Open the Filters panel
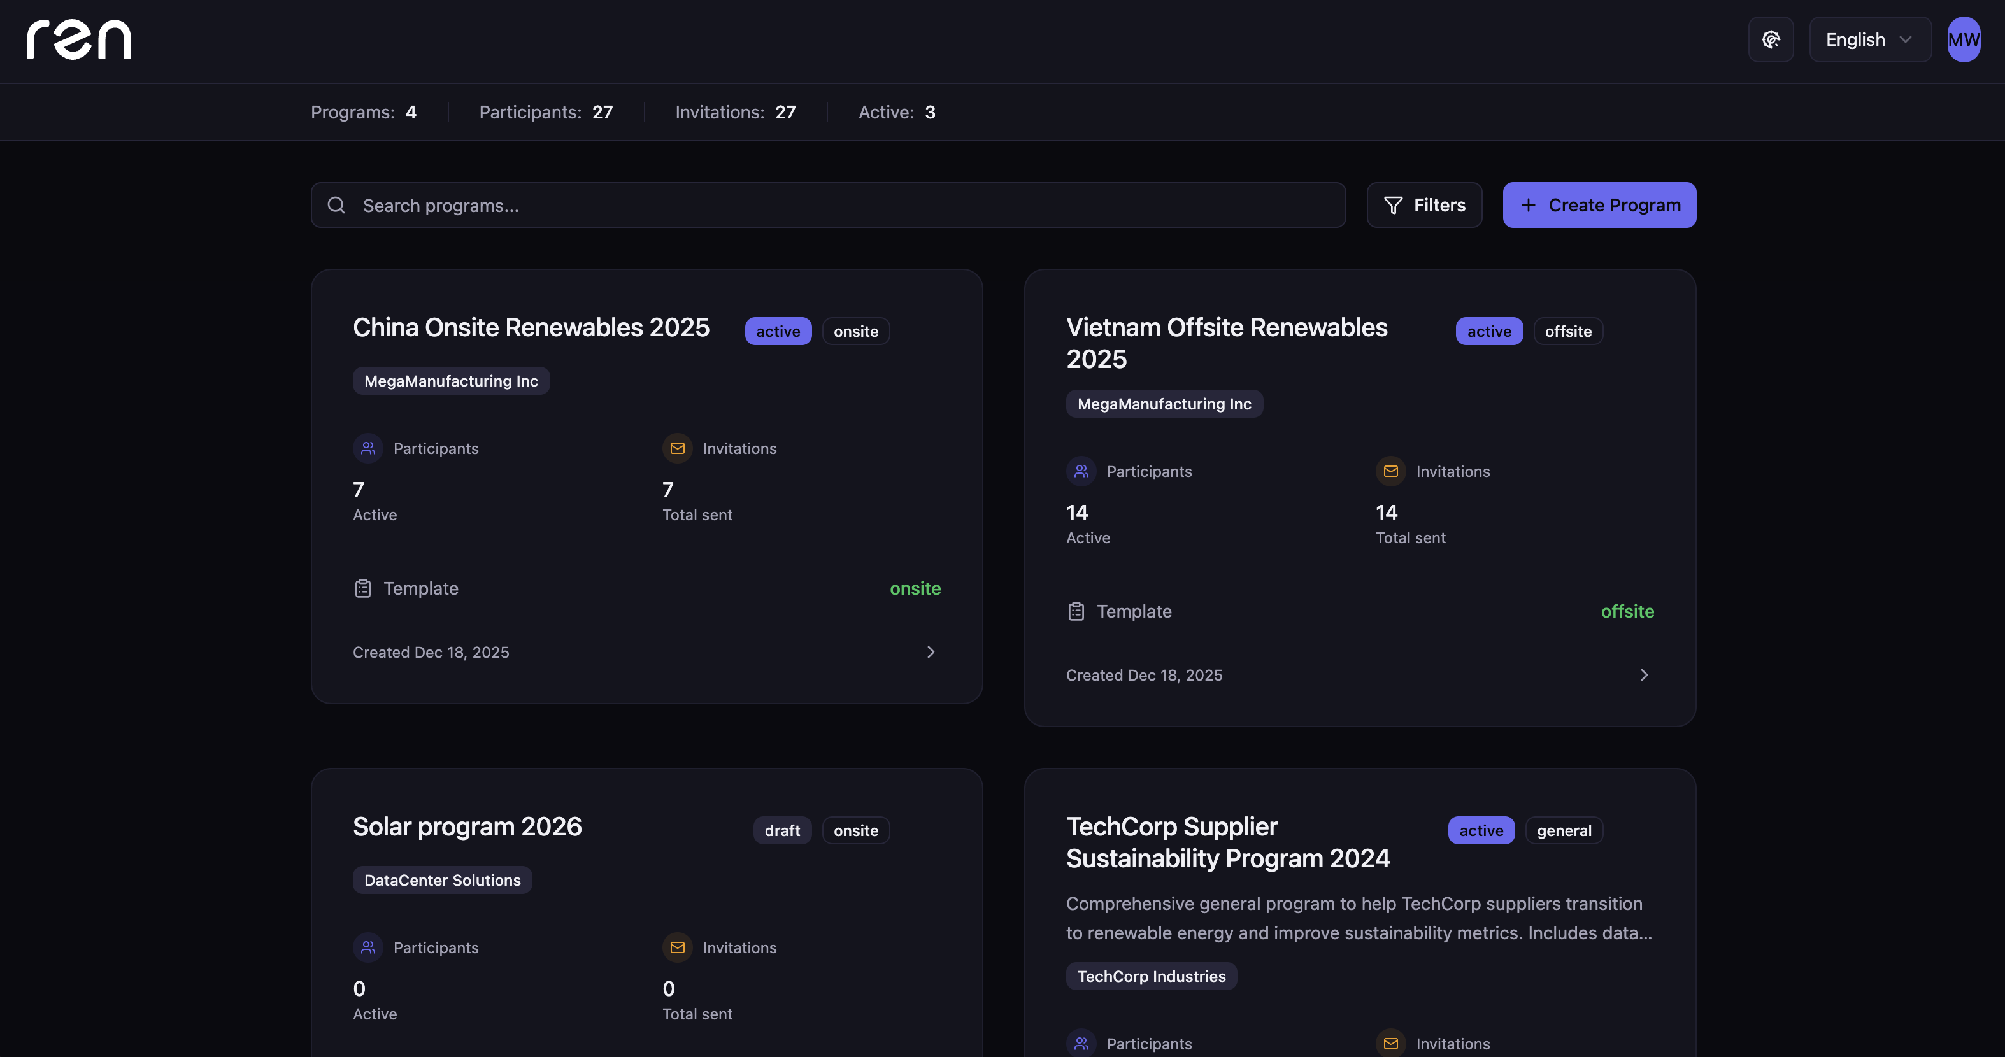The width and height of the screenshot is (2005, 1057). [1424, 206]
